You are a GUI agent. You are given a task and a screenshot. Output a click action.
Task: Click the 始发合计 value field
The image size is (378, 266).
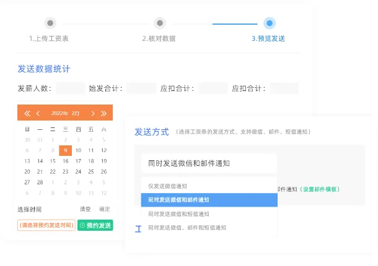click(141, 88)
